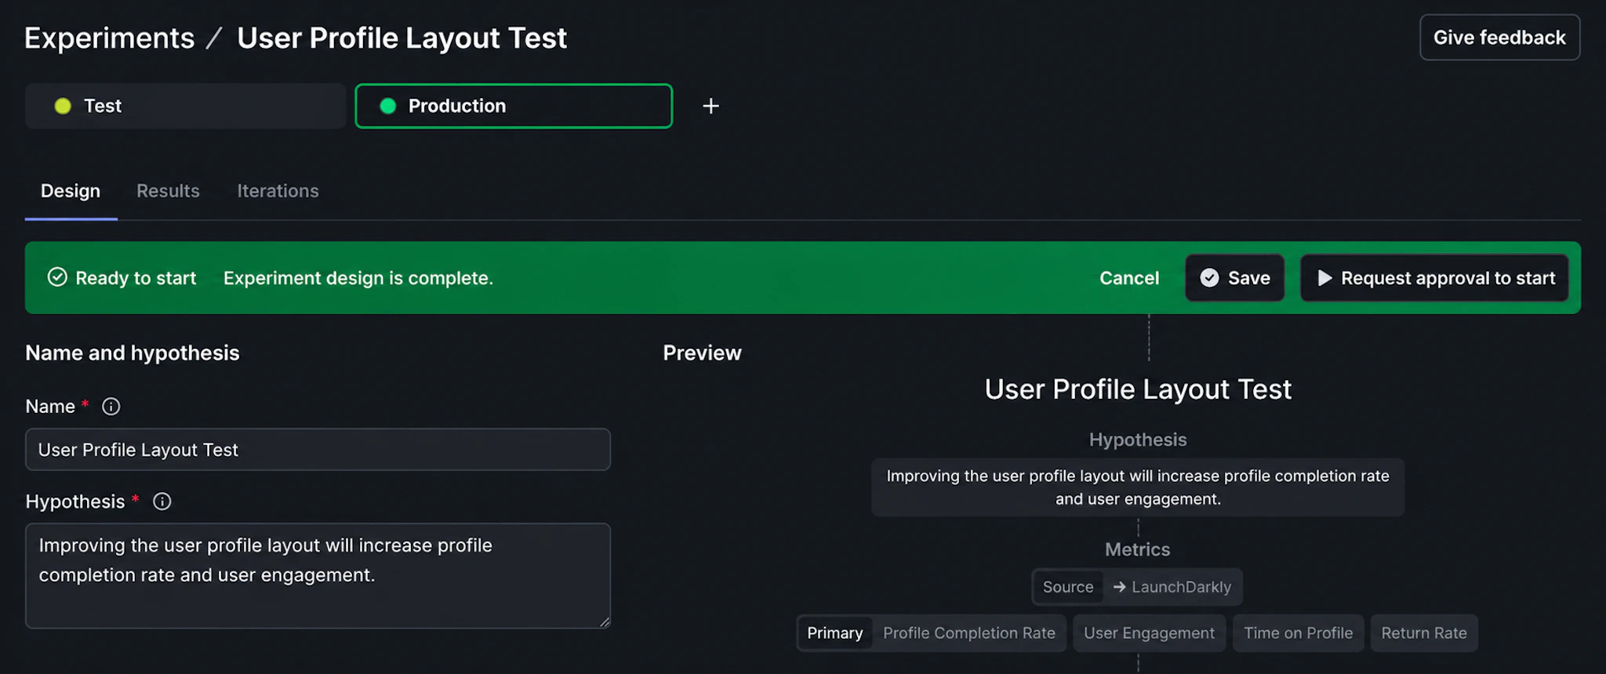Click the green dot on Production tab

(x=387, y=106)
